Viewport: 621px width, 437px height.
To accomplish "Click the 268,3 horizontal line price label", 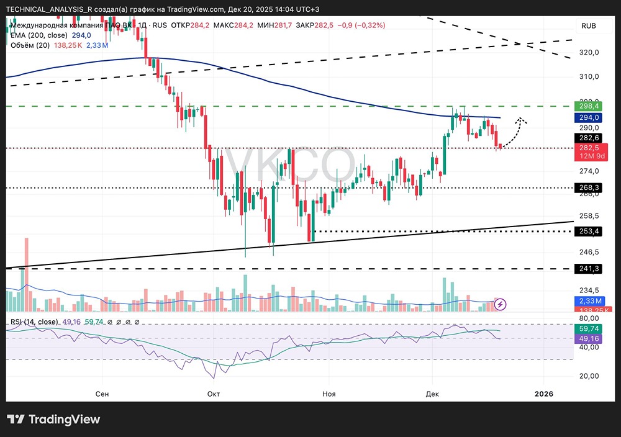I will (588, 187).
